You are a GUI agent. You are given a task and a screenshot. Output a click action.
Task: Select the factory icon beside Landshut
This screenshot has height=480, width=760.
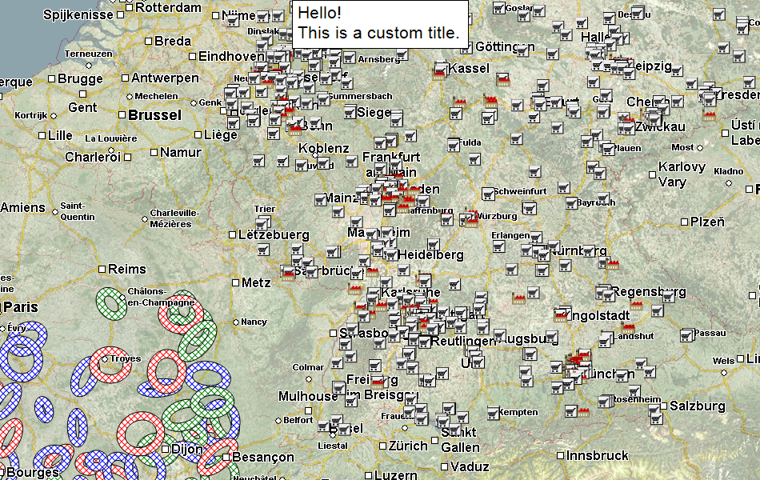(x=628, y=327)
